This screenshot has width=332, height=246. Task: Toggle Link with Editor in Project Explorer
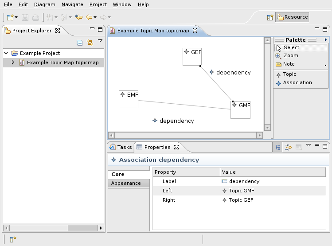[x=90, y=43]
